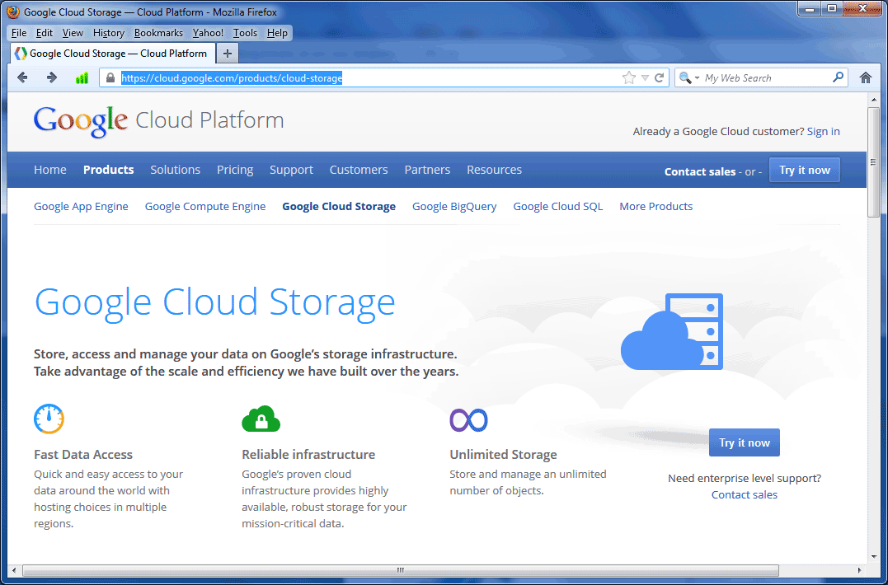Click the horizontal scrollbar thumb
The height and width of the screenshot is (585, 888).
[401, 570]
